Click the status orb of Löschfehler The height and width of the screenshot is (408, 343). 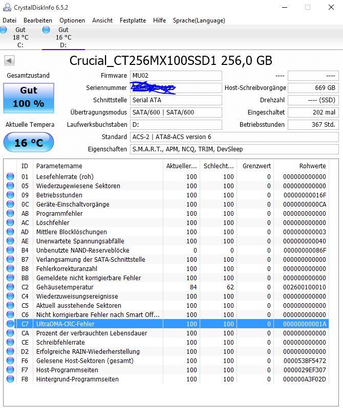(10, 222)
